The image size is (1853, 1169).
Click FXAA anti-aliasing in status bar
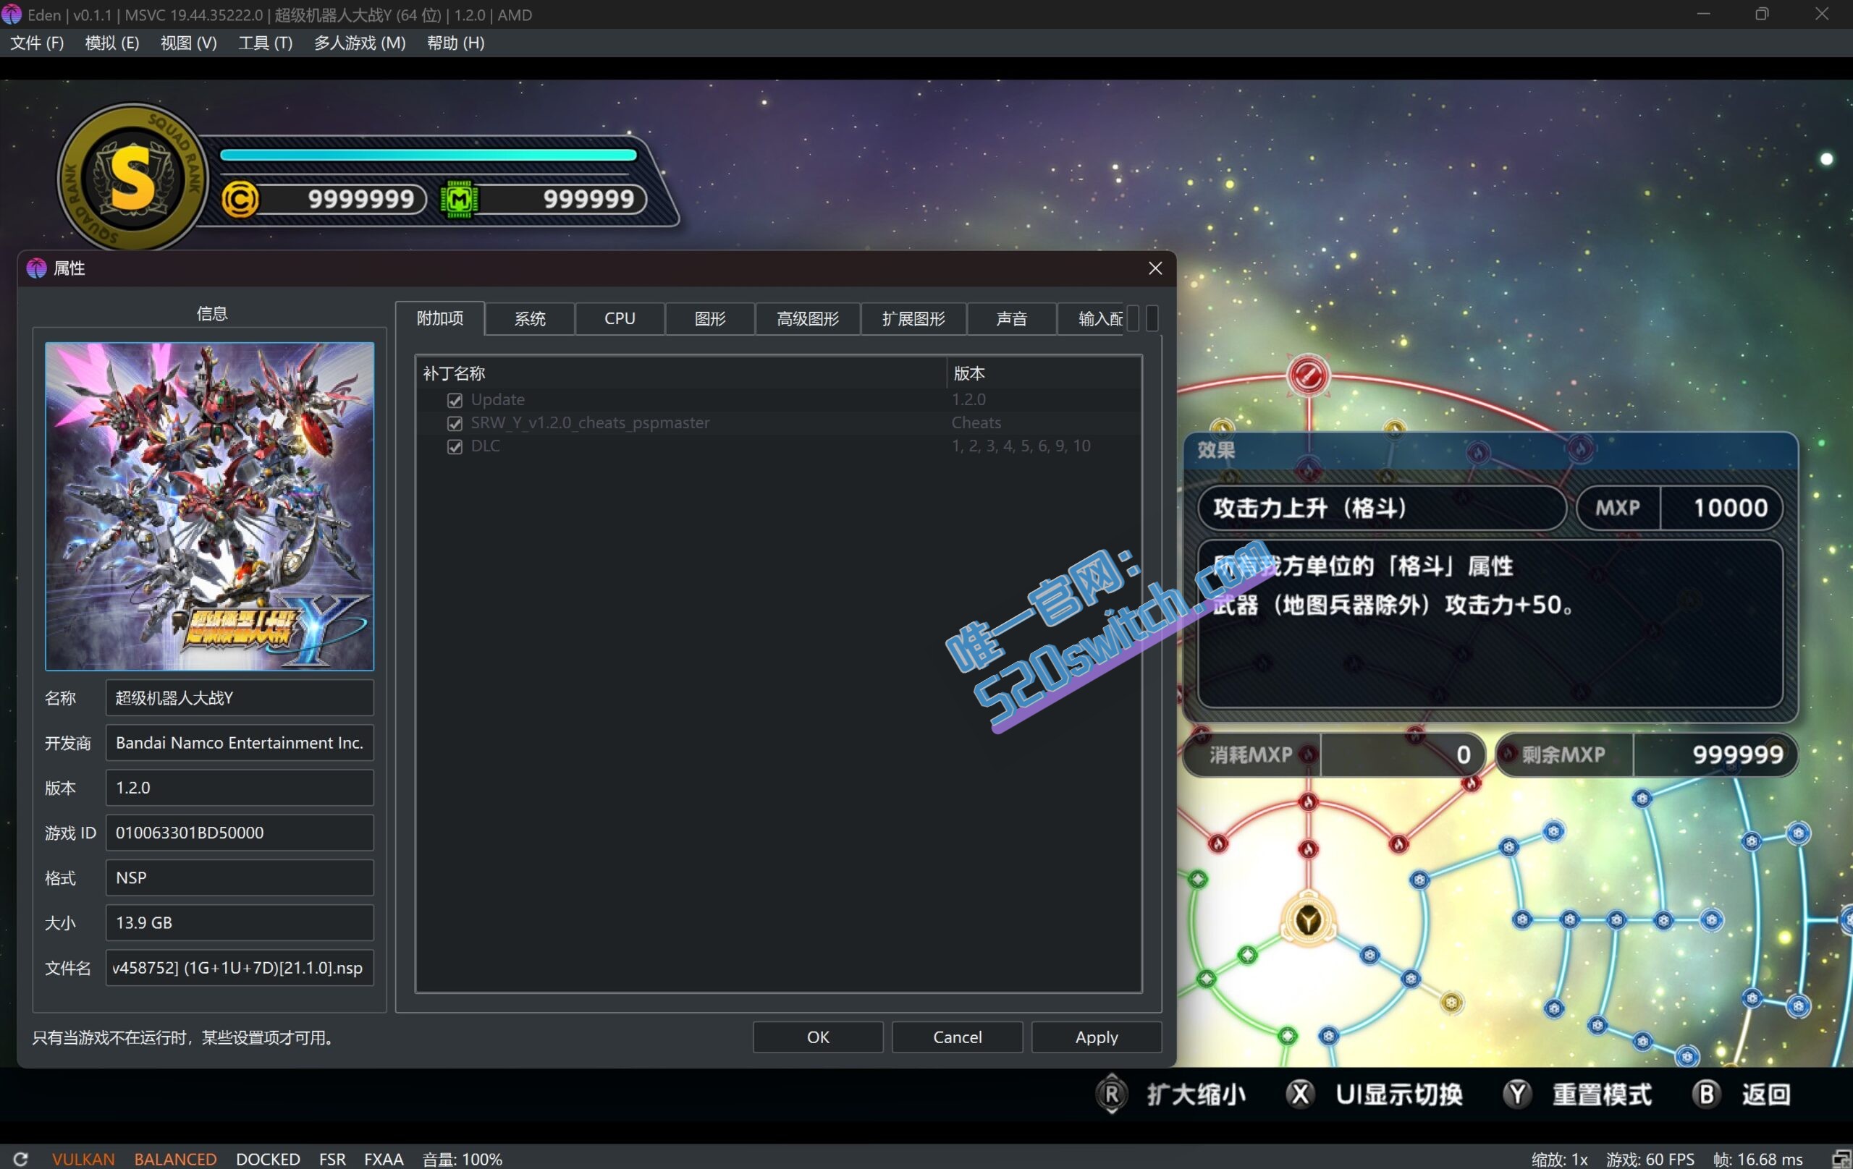tap(383, 1158)
